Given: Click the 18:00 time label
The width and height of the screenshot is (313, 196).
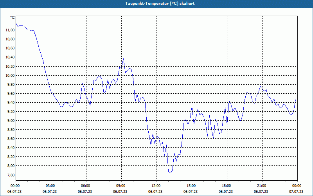Looking at the screenshot, I should [227, 186].
